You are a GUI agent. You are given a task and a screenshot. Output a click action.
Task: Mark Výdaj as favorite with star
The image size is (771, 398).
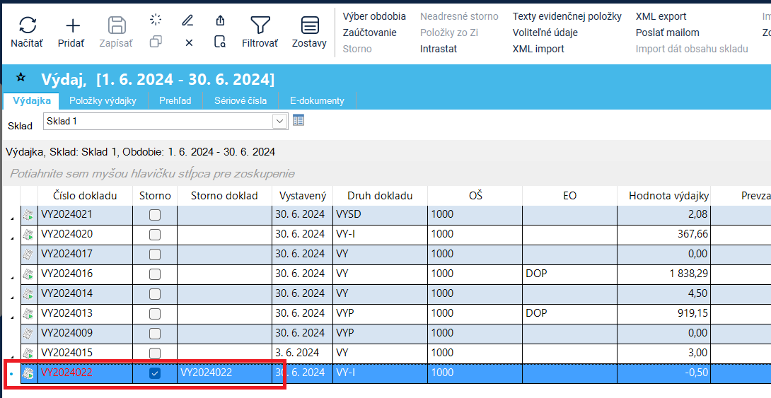(21, 77)
